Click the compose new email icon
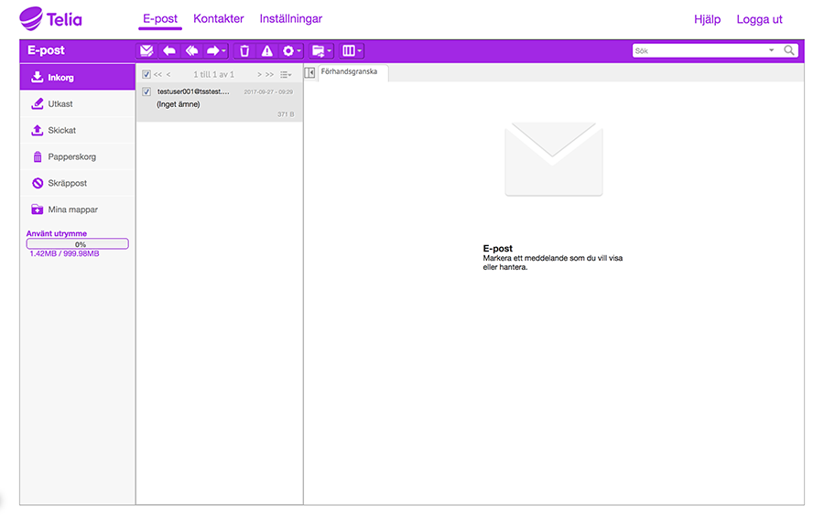 click(146, 51)
